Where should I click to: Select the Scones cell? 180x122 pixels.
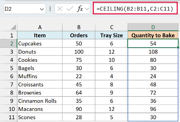(40, 117)
